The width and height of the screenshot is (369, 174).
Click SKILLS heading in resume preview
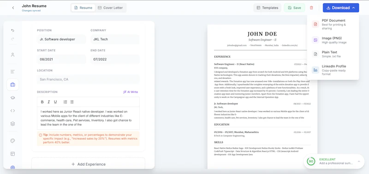click(218, 143)
